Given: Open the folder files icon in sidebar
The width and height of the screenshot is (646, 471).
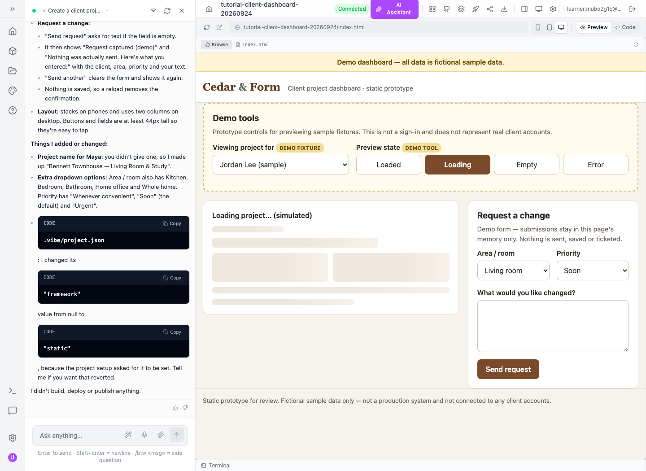Looking at the screenshot, I should point(13,71).
